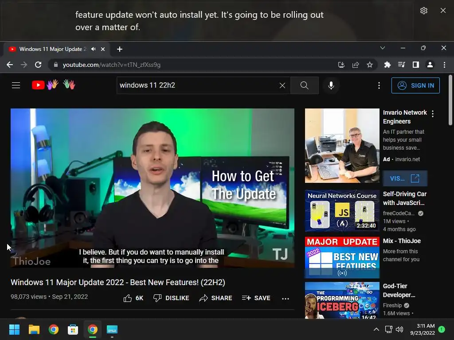Mute the Windows 11 Major Update tab
454x340 pixels.
(x=93, y=49)
